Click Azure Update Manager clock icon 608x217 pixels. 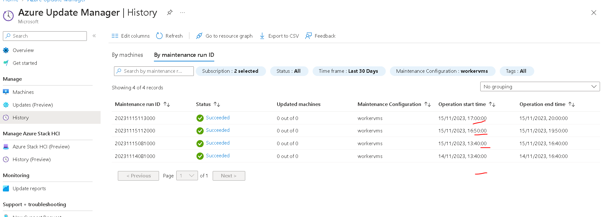pos(8,16)
